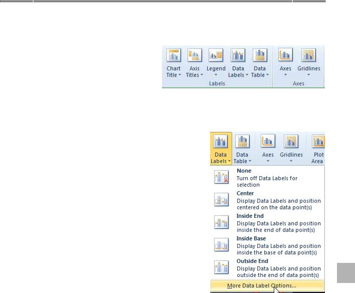Click the Gridlines icon in the Axes group strip
Viewport: 355px width, 293px height.
coord(308,55)
